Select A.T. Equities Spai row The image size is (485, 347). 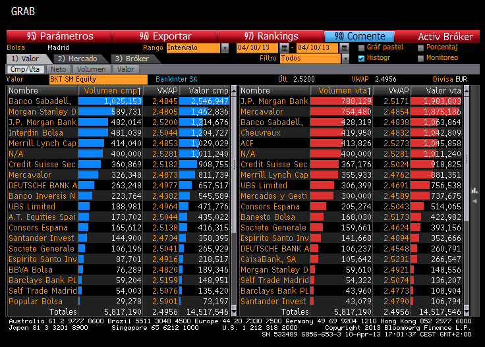point(119,217)
